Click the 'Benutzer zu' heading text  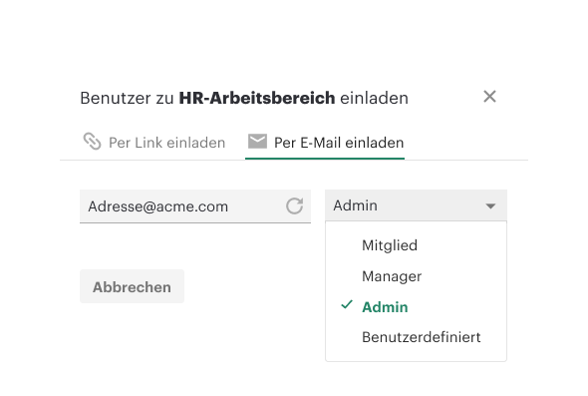128,98
